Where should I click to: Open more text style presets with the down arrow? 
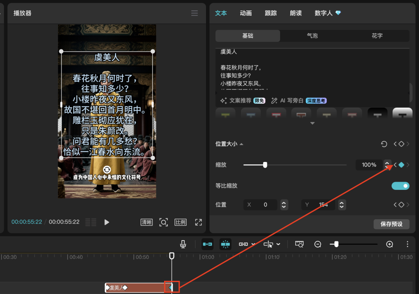(x=313, y=123)
